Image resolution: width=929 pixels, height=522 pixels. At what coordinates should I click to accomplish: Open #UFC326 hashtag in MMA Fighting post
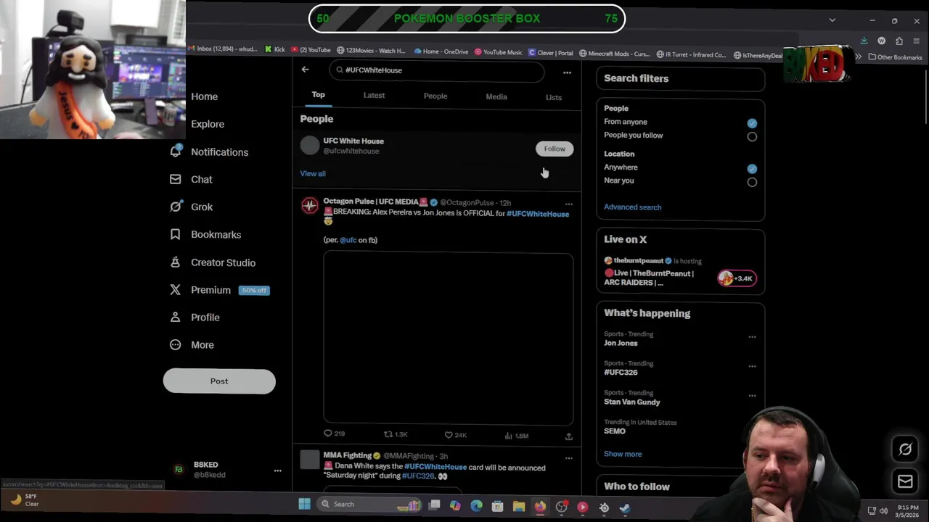pos(417,476)
